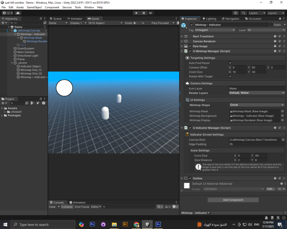Open Minimap Shape dropdown showing Circle

(x=257, y=105)
